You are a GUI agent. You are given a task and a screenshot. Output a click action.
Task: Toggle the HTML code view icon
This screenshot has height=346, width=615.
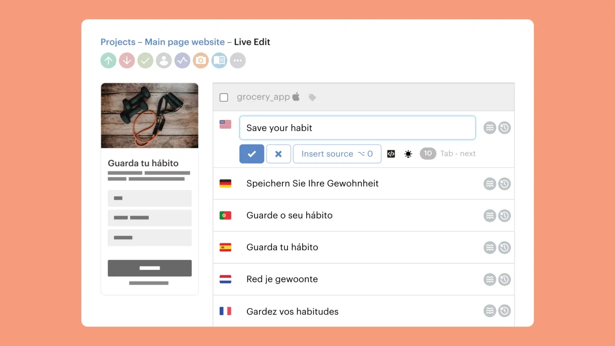click(391, 154)
